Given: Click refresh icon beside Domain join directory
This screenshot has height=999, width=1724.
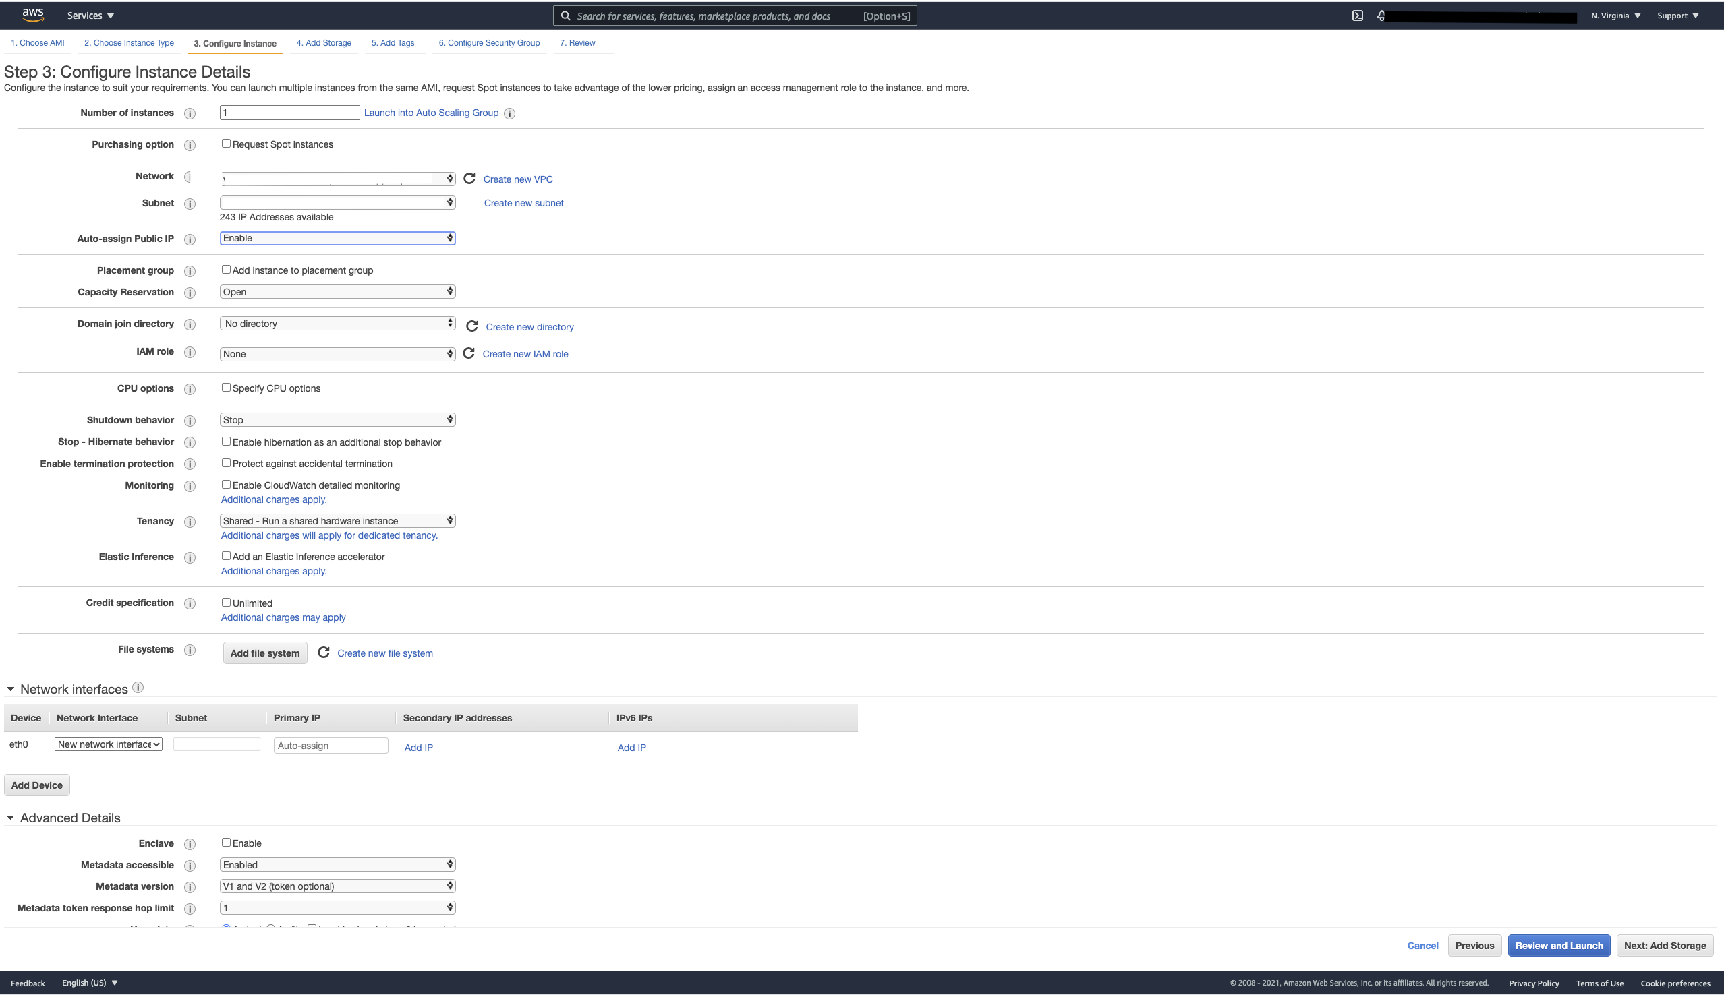Looking at the screenshot, I should [472, 326].
